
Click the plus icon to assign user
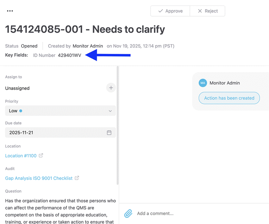(x=111, y=88)
